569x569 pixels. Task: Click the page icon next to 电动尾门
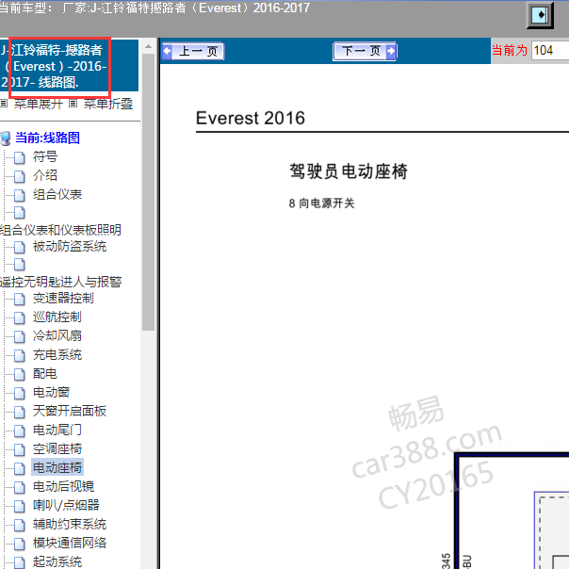pyautogui.click(x=20, y=431)
